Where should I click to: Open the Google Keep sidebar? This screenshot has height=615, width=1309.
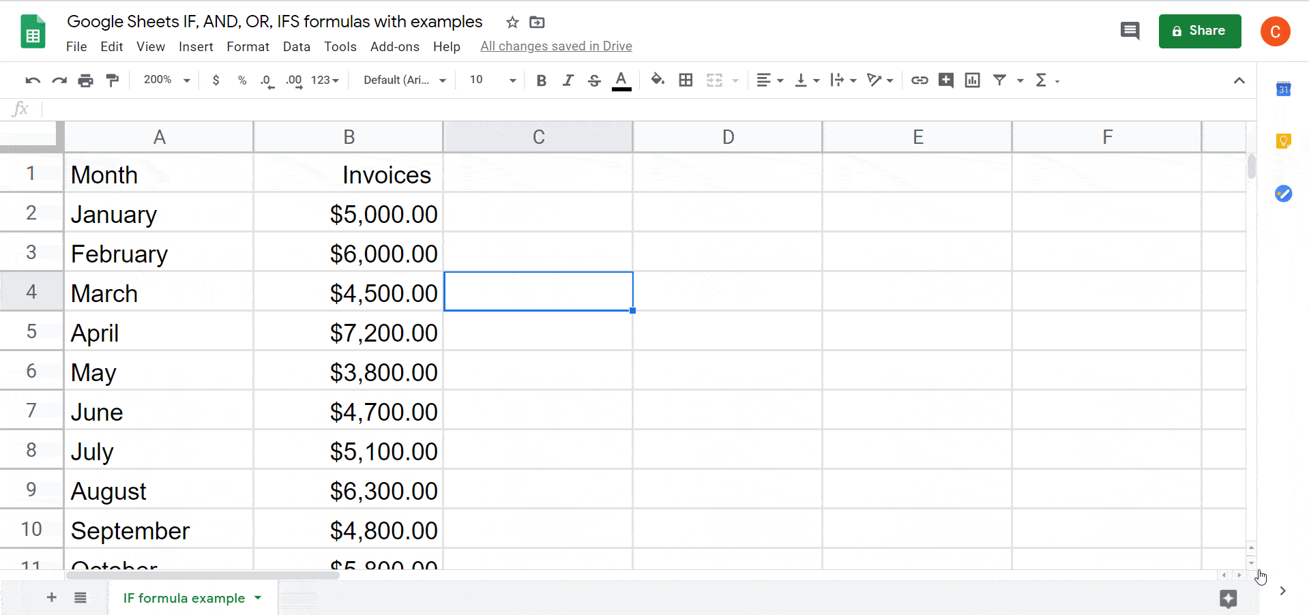tap(1283, 141)
